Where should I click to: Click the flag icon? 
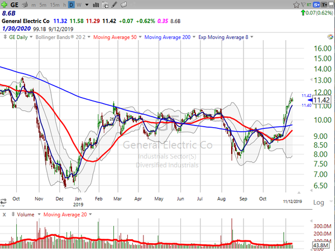[x=303, y=4]
